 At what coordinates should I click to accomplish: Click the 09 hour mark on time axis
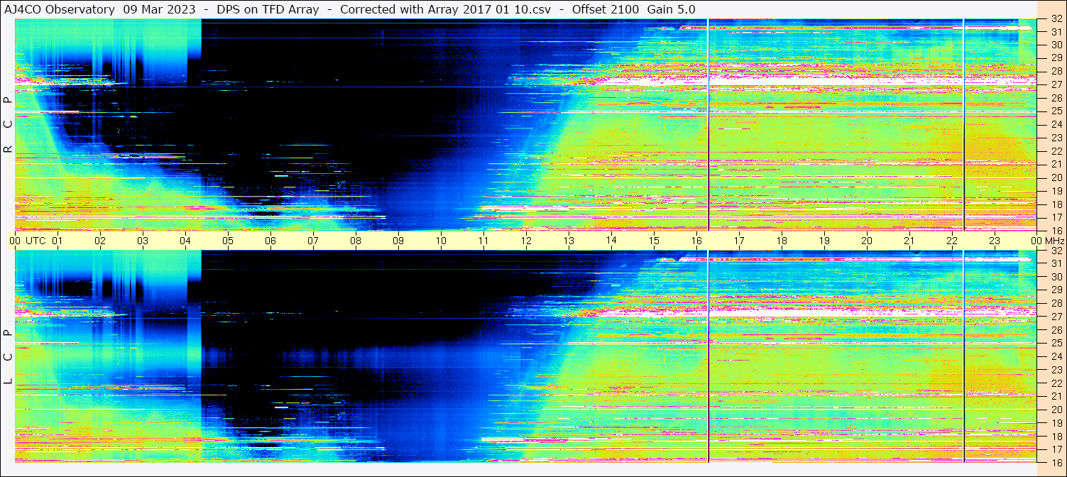tap(398, 241)
